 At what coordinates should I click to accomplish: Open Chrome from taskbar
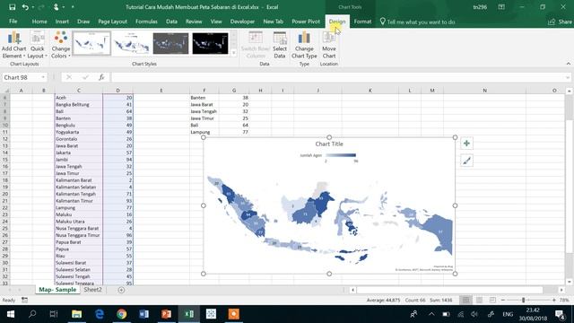(122, 314)
